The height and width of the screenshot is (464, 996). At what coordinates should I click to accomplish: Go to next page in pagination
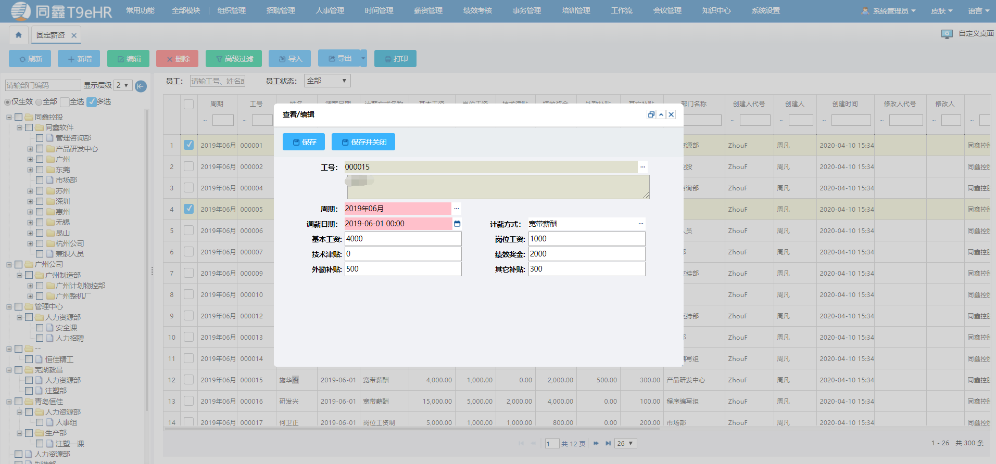point(596,443)
